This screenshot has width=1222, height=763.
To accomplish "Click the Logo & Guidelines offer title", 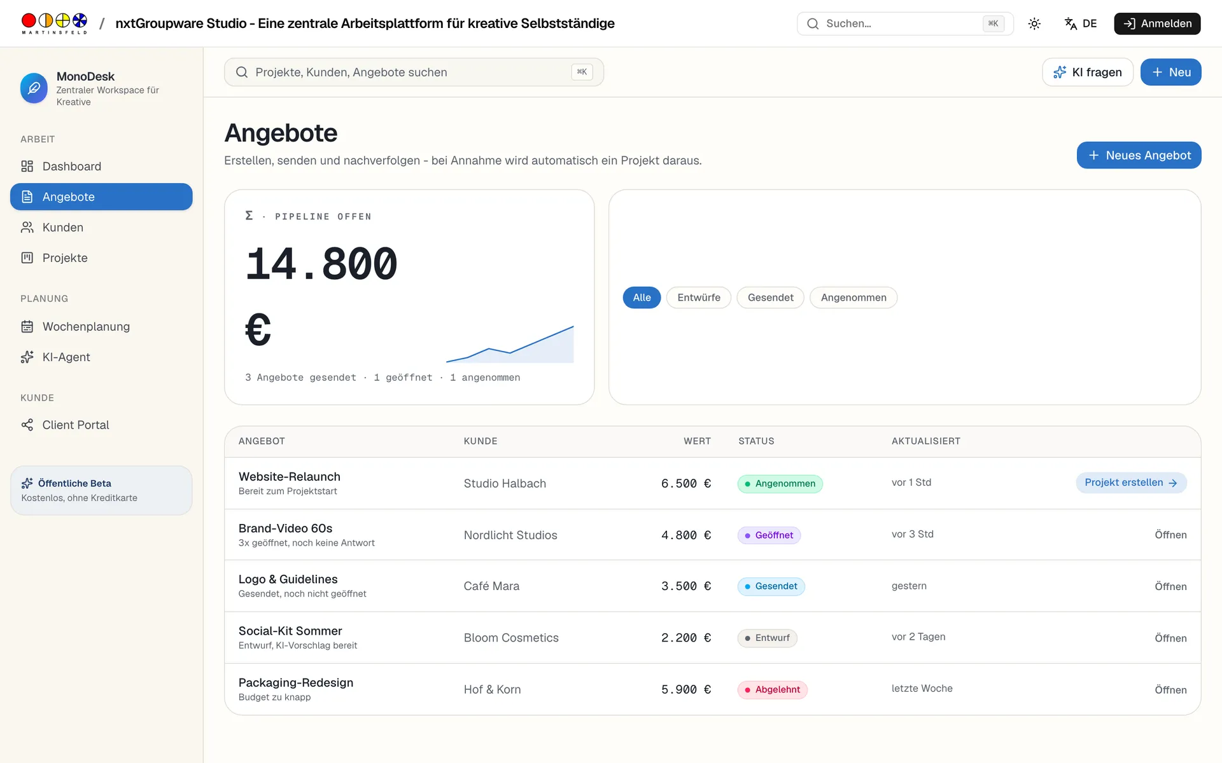I will [288, 579].
